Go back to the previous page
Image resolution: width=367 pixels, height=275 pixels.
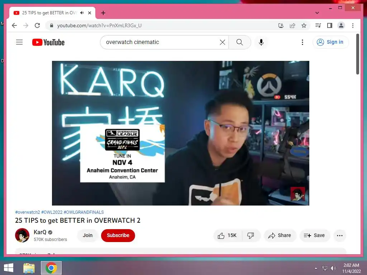point(14,25)
